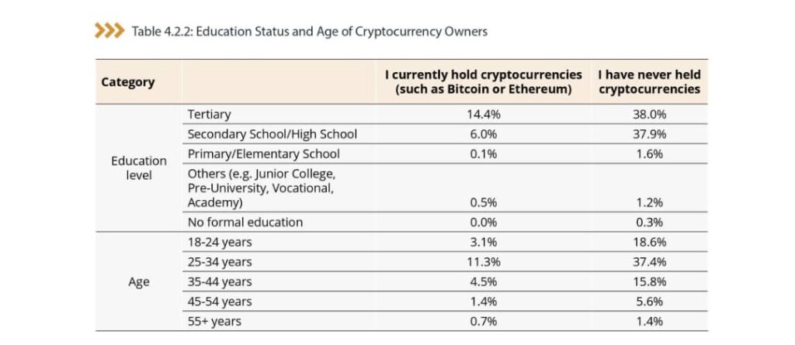Select the Age row group label
Viewport: 795px width, 345px height.
139,282
